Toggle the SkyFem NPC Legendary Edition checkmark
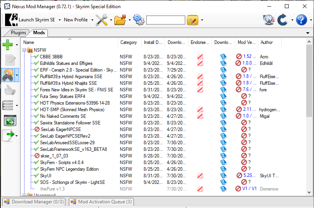Screen dimensions: 314x208 pos(37,169)
